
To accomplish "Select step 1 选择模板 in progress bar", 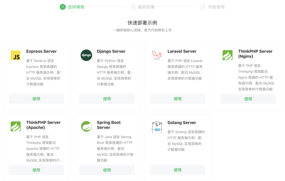I will point(72,7).
